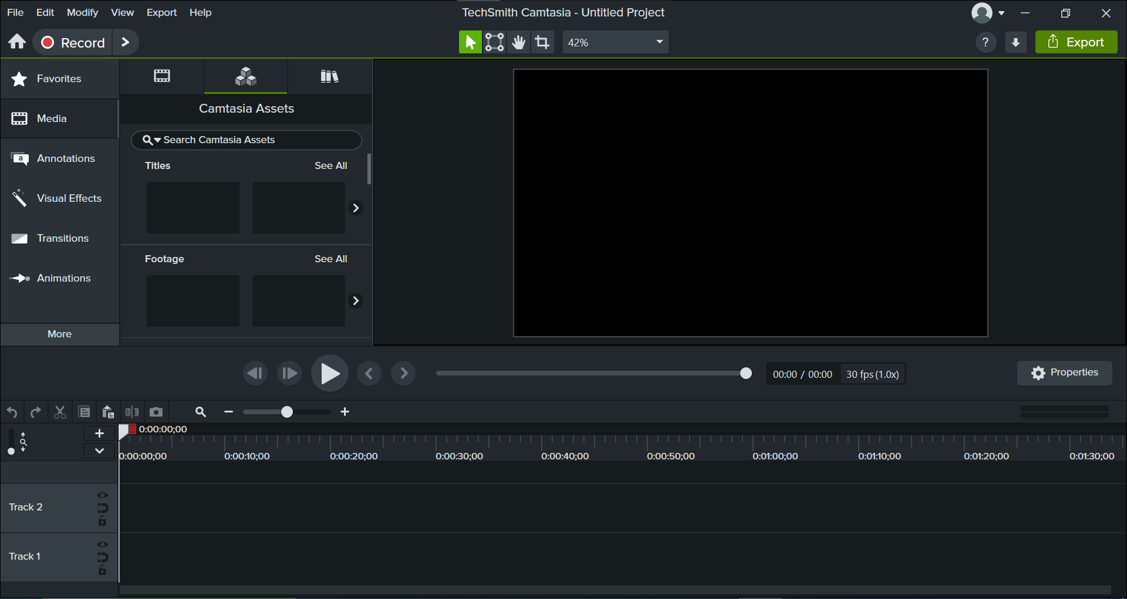The image size is (1127, 599).
Task: Show next Footage assets with arrow
Action: [x=356, y=300]
